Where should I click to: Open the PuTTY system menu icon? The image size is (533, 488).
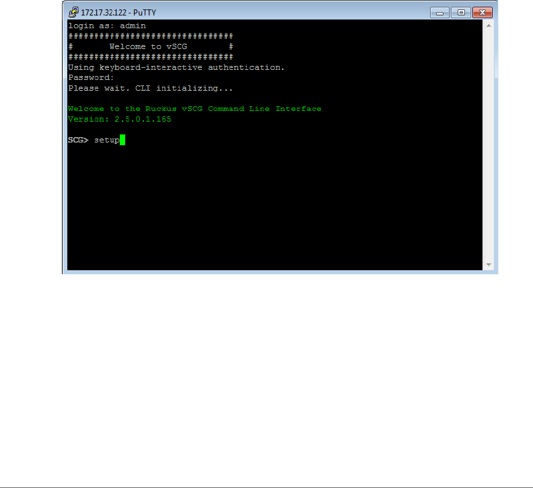pos(73,13)
